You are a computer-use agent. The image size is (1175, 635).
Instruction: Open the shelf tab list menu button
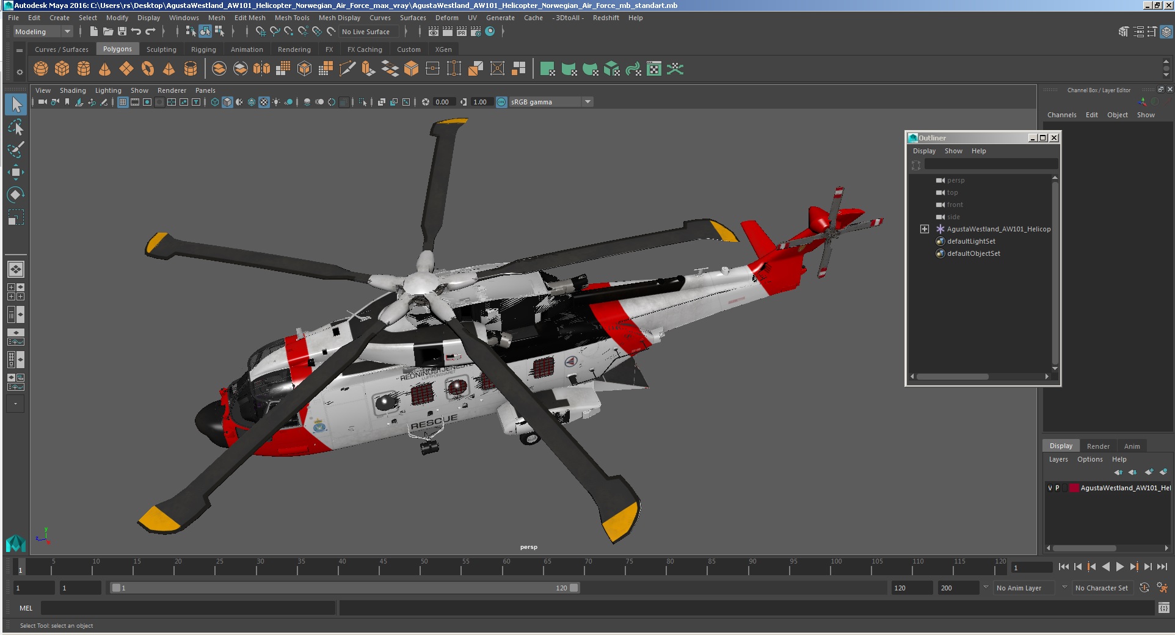point(20,50)
